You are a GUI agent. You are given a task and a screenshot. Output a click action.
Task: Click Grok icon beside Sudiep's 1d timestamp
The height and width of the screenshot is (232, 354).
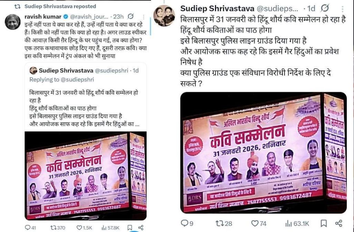coord(325,9)
